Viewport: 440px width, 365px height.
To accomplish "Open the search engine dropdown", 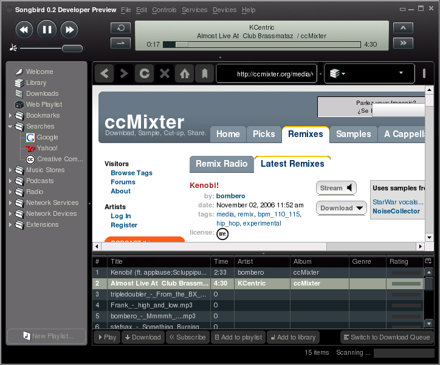I will coord(337,73).
